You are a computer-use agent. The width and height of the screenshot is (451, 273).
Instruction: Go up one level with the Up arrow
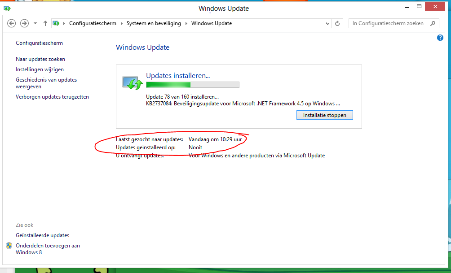(x=45, y=24)
